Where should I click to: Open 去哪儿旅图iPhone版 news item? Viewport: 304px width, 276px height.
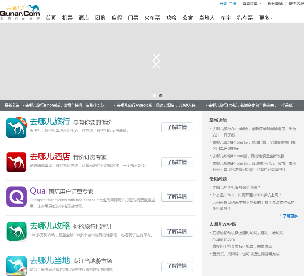coord(254,166)
